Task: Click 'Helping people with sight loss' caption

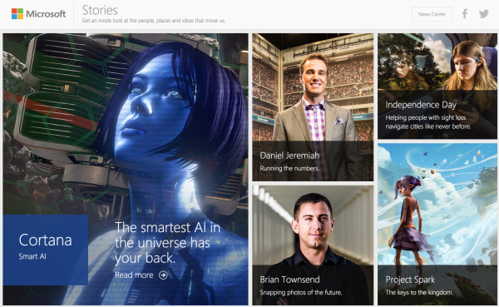Action: pyautogui.click(x=428, y=122)
